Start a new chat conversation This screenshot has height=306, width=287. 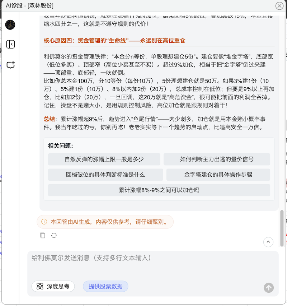click(10, 65)
